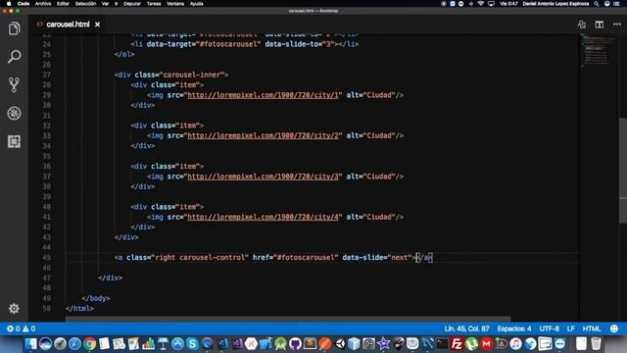Screen dimensions: 627x353
Task: Open the Explorer view in activity bar
Action: 14,28
